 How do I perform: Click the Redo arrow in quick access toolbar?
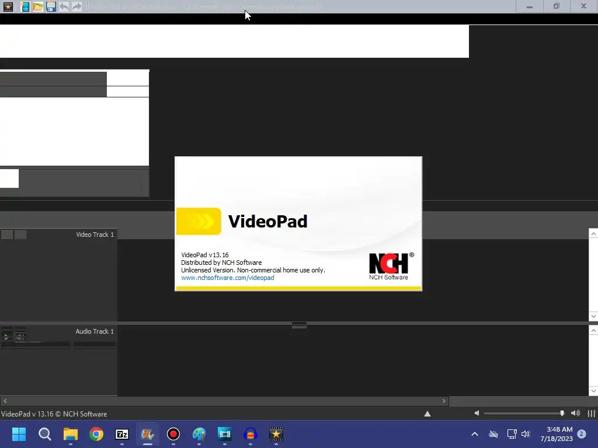(x=77, y=6)
